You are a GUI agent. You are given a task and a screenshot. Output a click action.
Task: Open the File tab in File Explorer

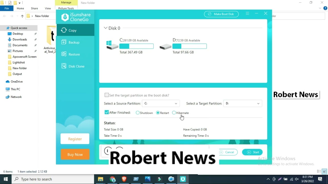pos(7,8)
